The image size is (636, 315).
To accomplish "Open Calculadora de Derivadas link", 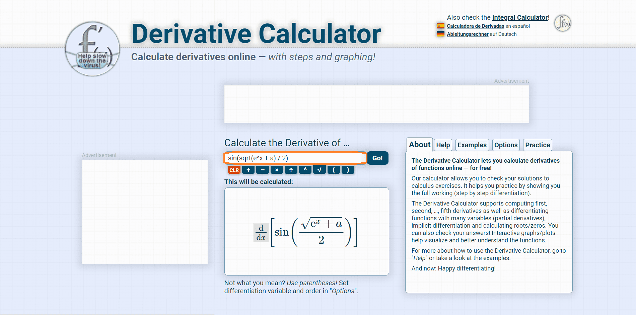I will click(476, 26).
